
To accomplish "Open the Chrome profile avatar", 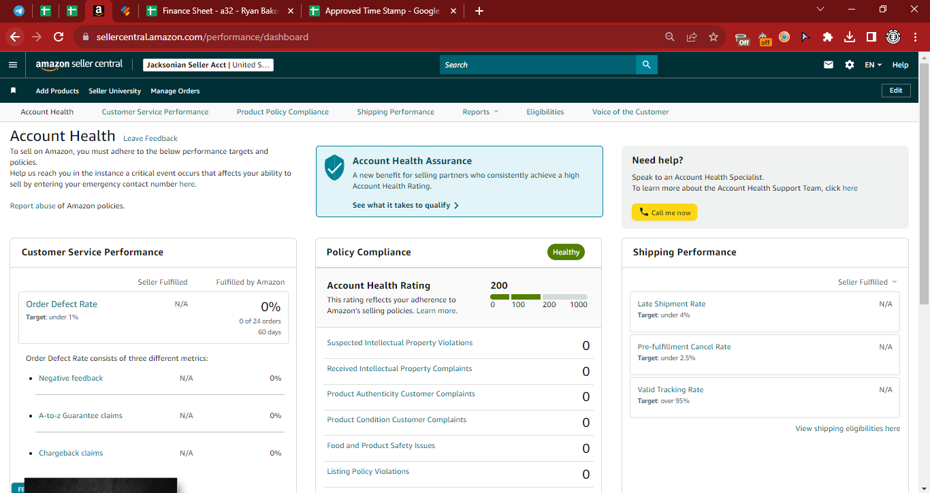I will click(x=893, y=37).
